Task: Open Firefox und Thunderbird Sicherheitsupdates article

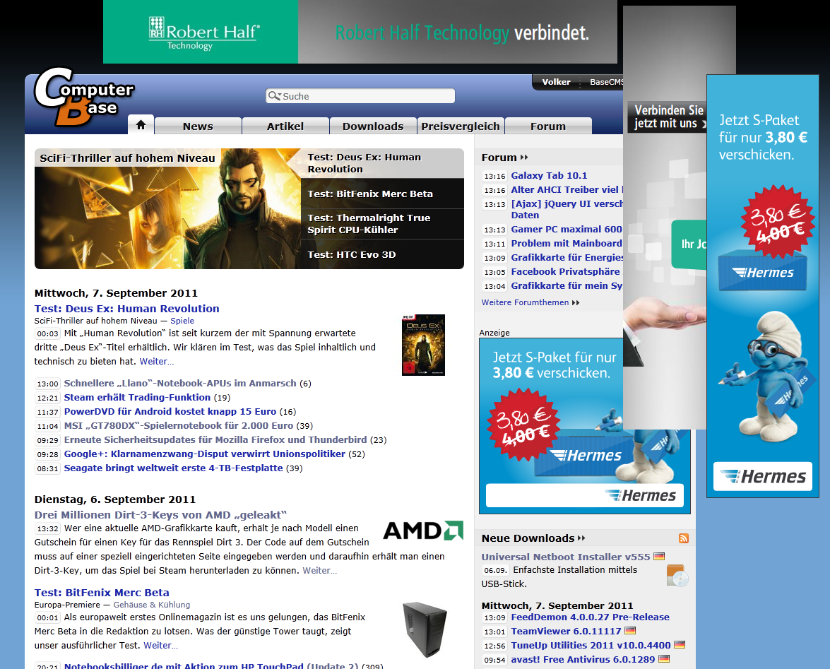Action: click(x=215, y=440)
